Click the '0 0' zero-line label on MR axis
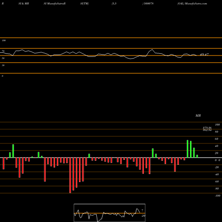This screenshot has width=222, height=222. [218, 160]
